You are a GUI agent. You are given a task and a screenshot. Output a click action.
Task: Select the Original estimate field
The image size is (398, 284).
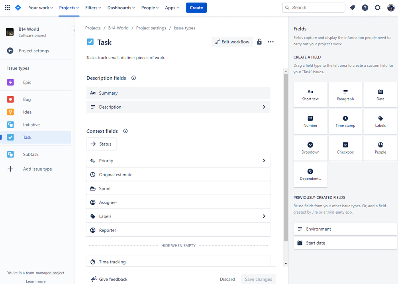[178, 175]
